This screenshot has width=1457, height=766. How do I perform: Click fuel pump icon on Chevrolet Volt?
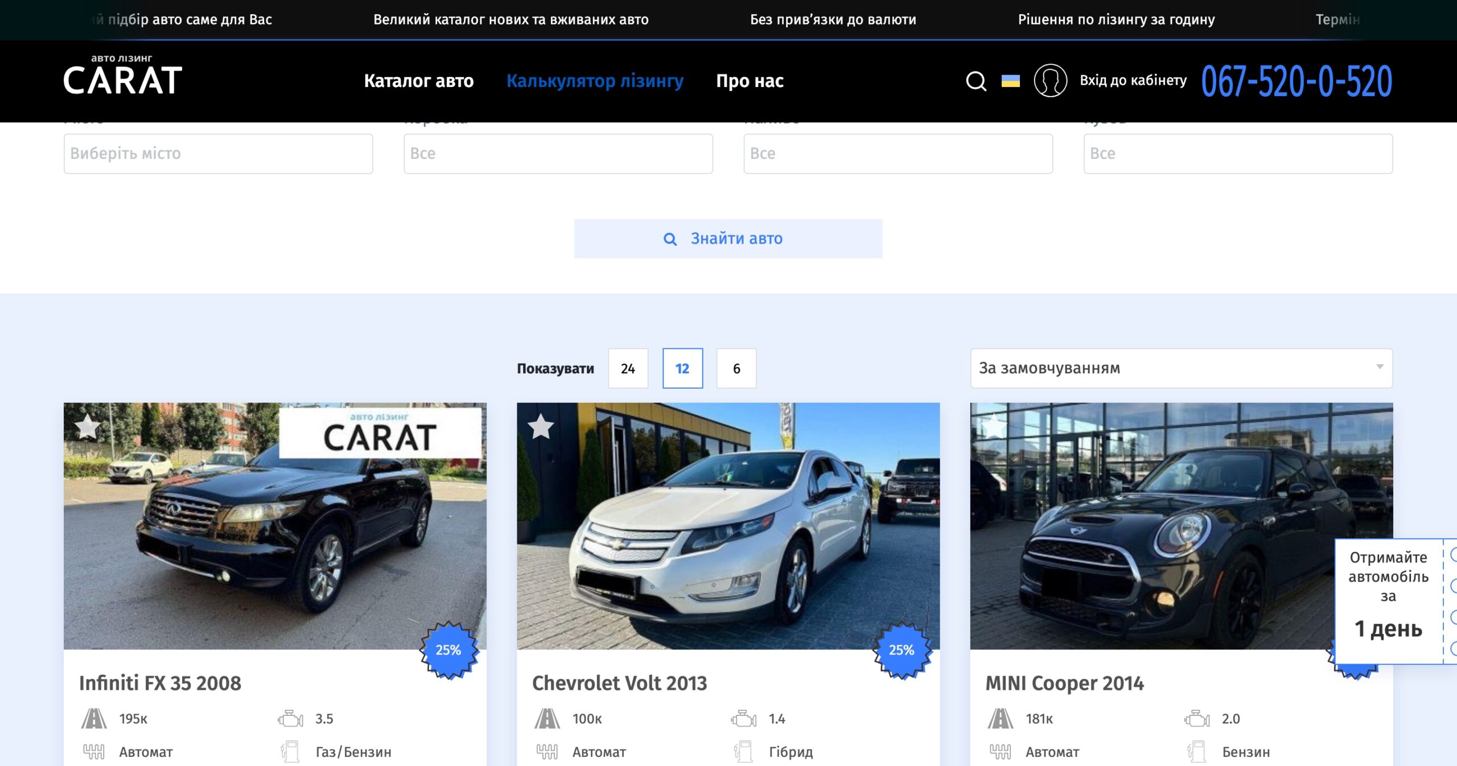744,752
